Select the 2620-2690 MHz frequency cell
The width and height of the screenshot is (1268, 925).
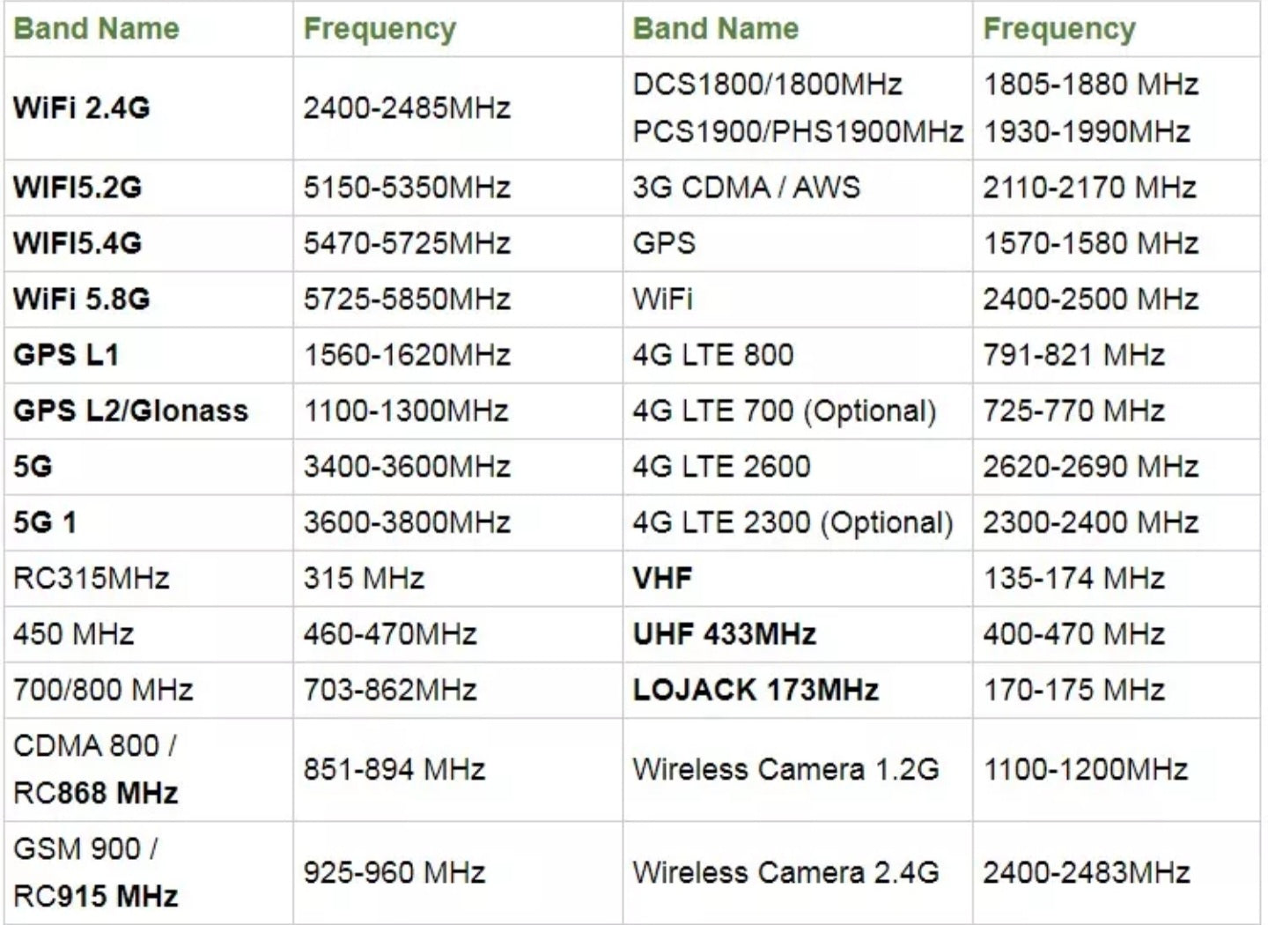click(x=1090, y=467)
